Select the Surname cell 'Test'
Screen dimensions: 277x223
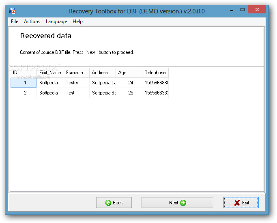coord(76,93)
